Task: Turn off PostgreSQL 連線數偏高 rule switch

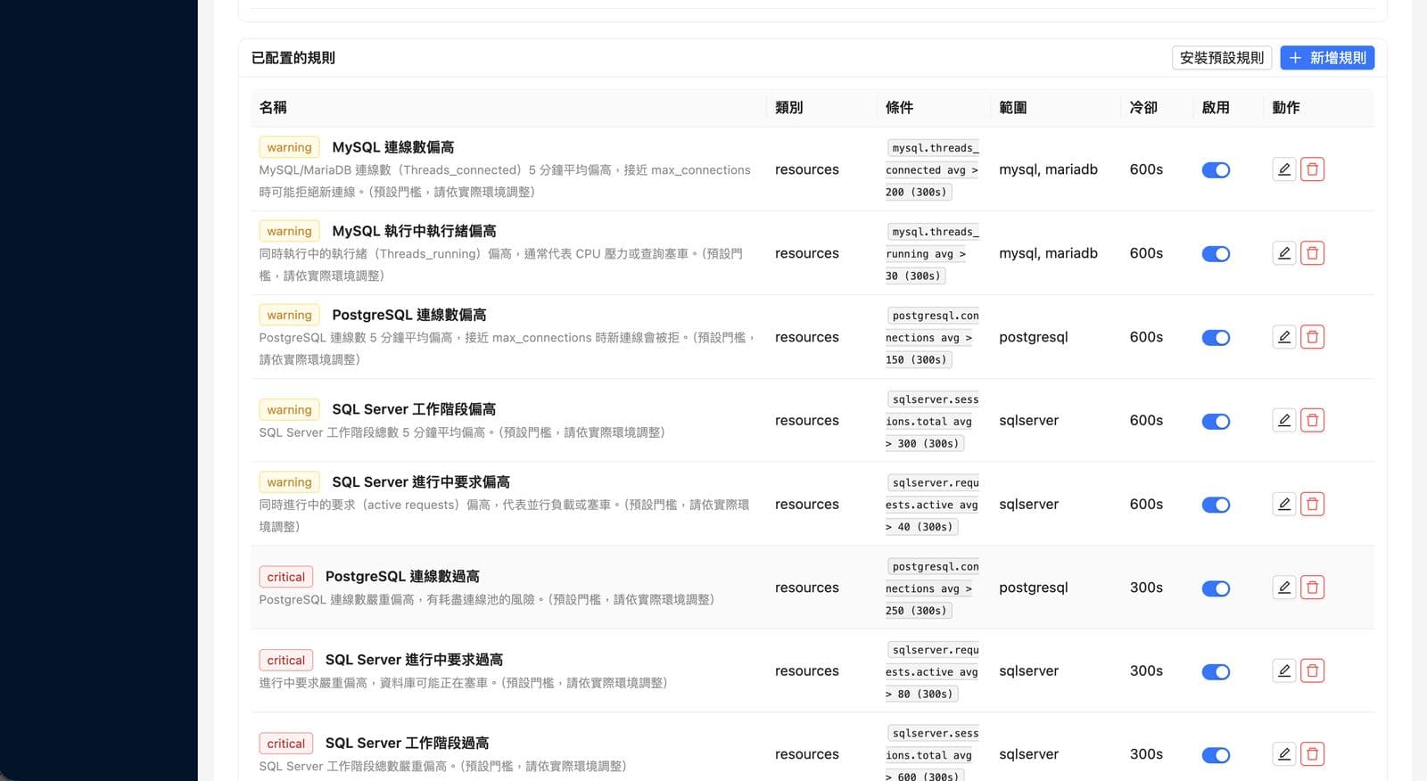Action: pos(1216,338)
